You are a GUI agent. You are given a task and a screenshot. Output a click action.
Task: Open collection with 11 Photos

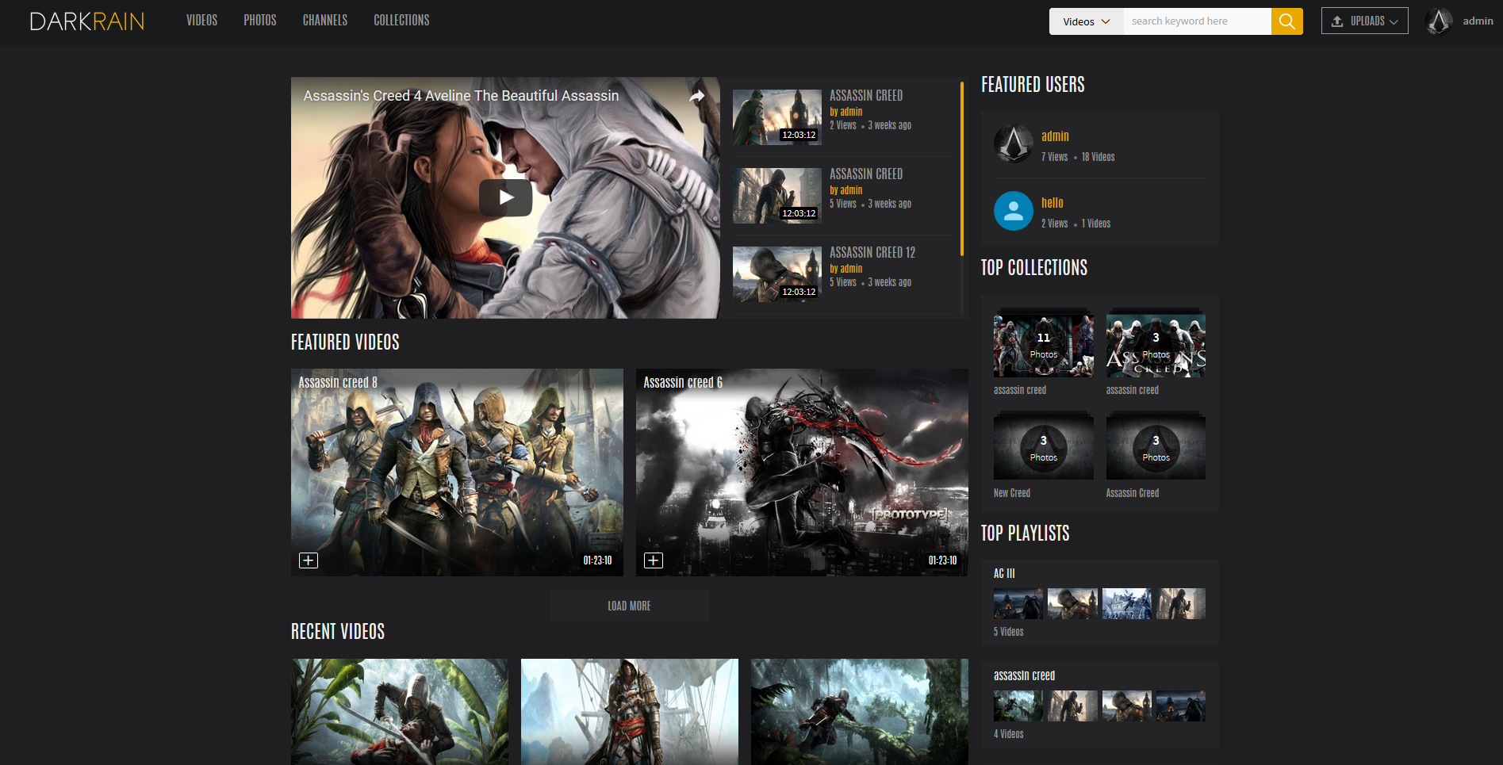1044,343
